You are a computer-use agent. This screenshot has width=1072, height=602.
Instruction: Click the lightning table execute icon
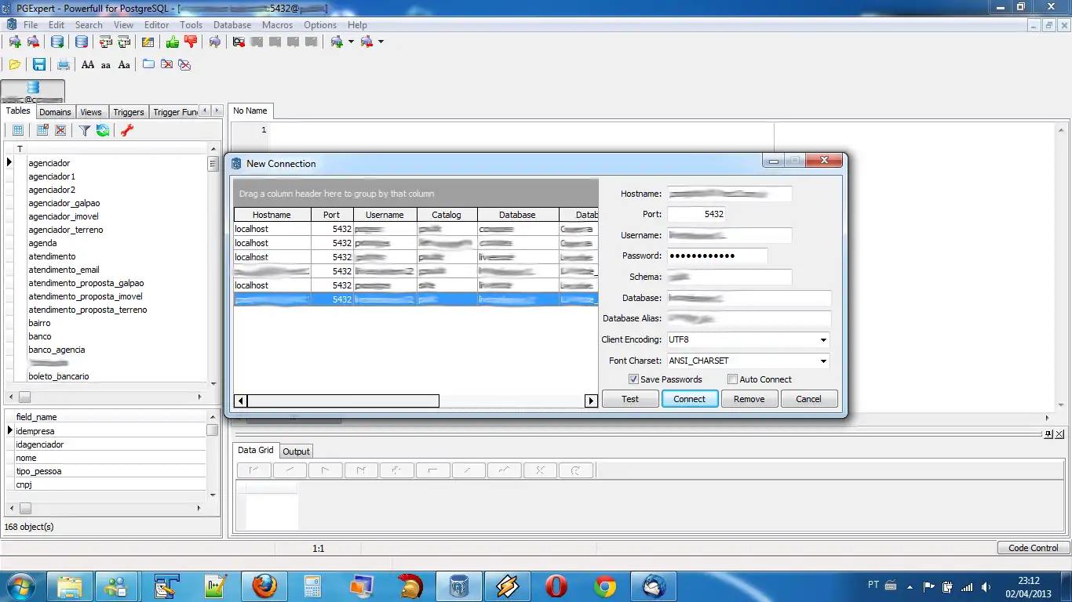148,42
